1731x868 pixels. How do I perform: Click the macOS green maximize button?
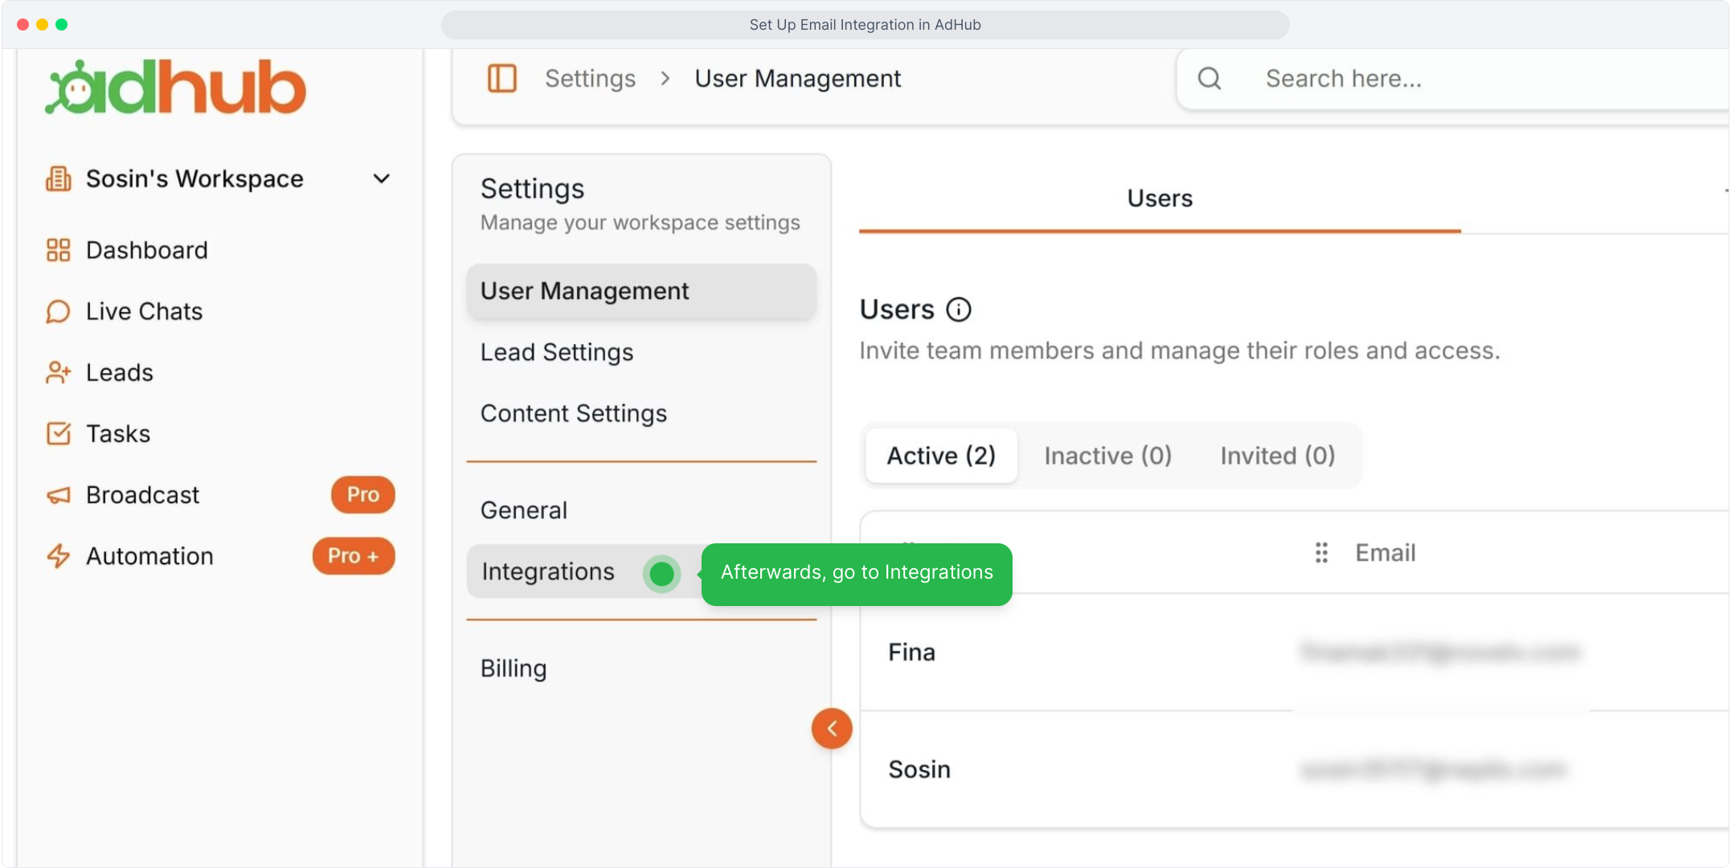point(62,24)
